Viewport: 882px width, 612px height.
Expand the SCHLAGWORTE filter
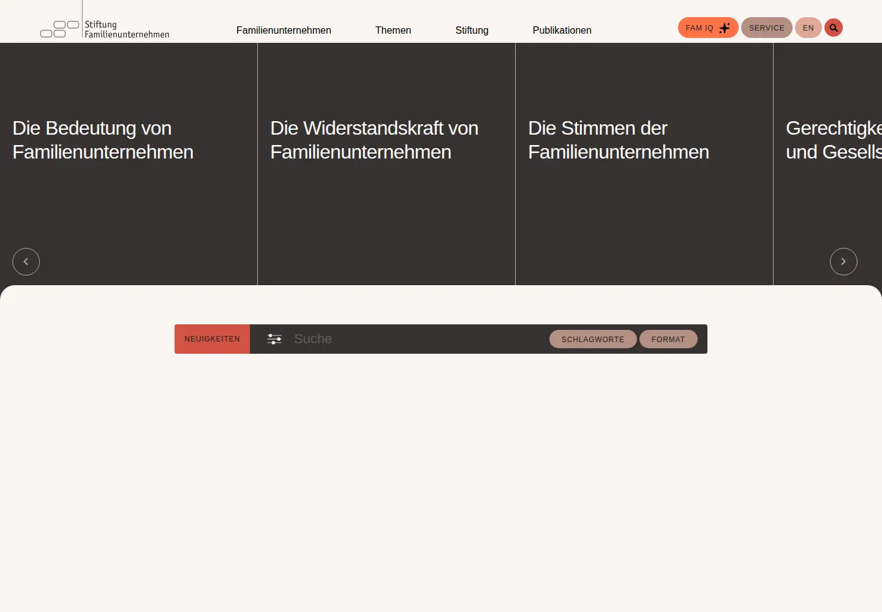(x=593, y=339)
